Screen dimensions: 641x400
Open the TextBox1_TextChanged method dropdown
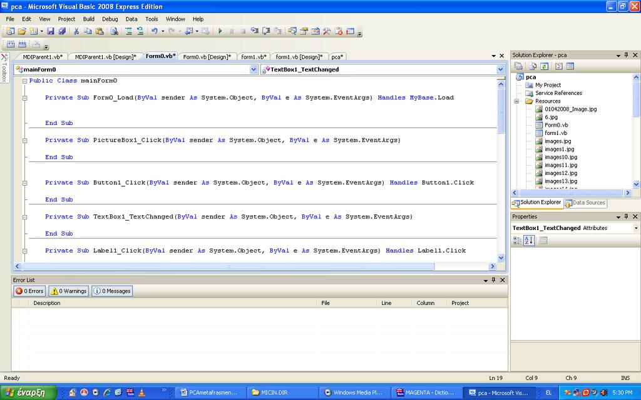500,70
